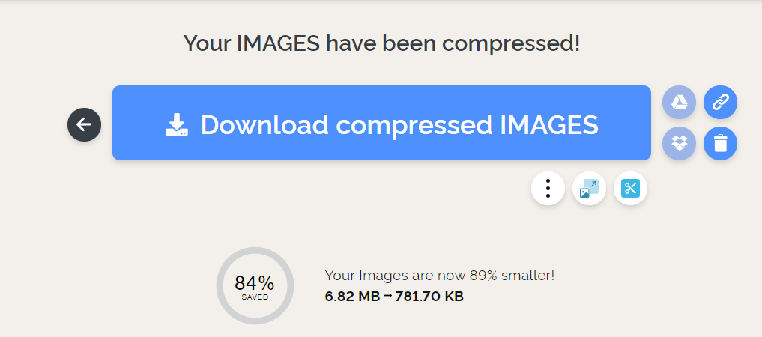Copy the share download link icon
This screenshot has width=762, height=337.
(x=720, y=103)
